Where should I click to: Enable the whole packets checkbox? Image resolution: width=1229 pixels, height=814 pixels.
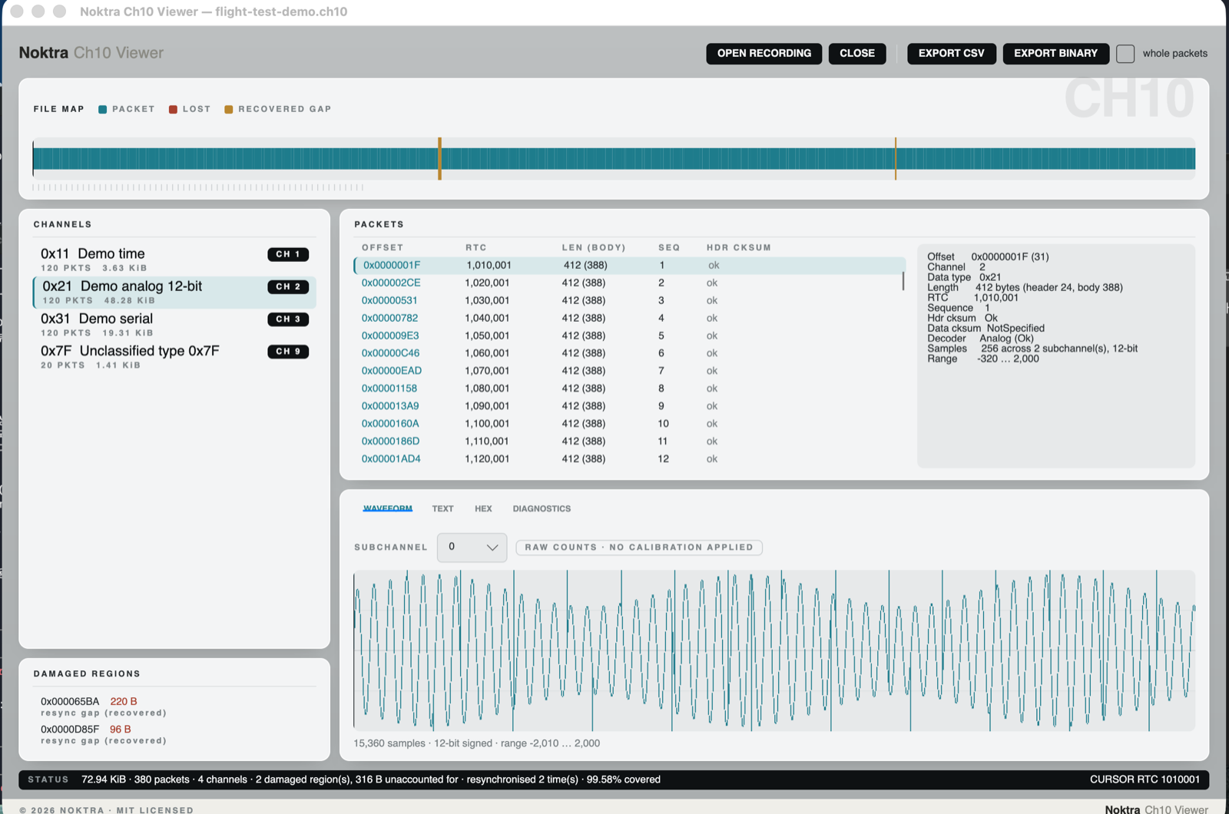[x=1125, y=54]
